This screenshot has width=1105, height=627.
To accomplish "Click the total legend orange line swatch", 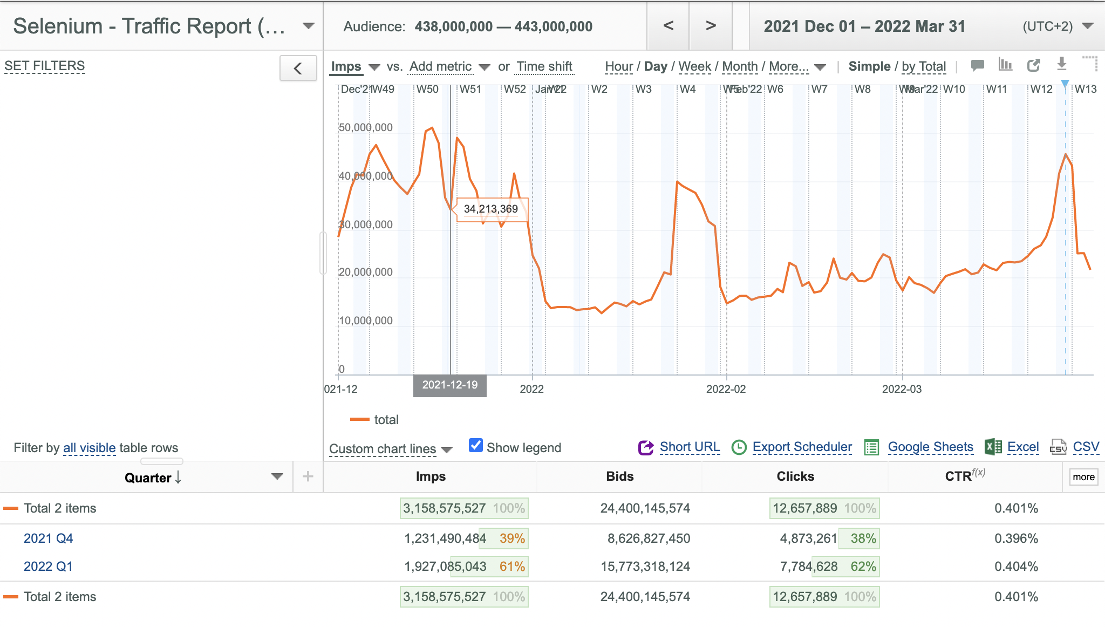I will [x=360, y=419].
